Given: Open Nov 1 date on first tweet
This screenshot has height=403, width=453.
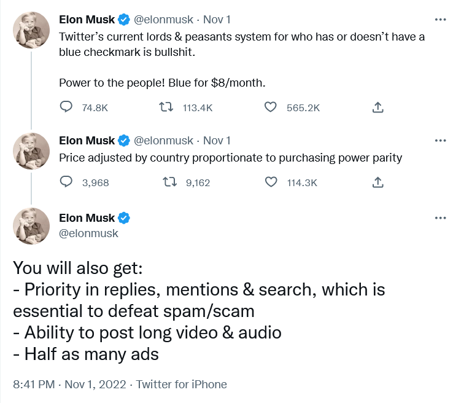Looking at the screenshot, I should [x=217, y=20].
